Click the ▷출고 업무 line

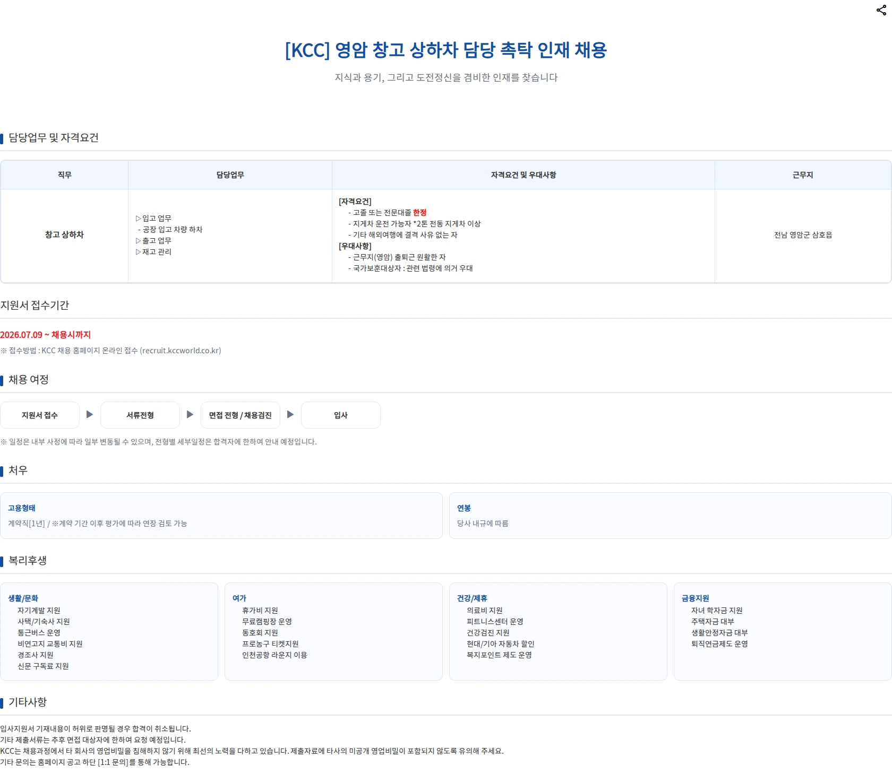[153, 241]
